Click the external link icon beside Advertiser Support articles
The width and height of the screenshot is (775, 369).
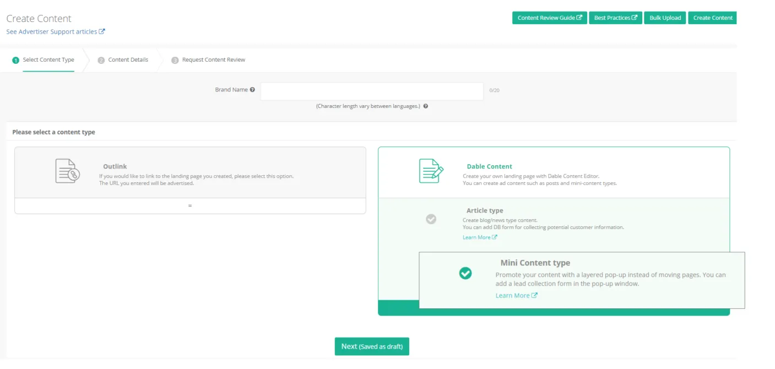(x=102, y=32)
